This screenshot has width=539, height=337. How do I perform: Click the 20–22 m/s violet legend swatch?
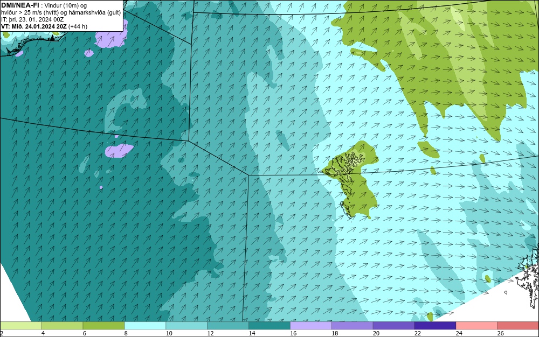click(x=393, y=325)
